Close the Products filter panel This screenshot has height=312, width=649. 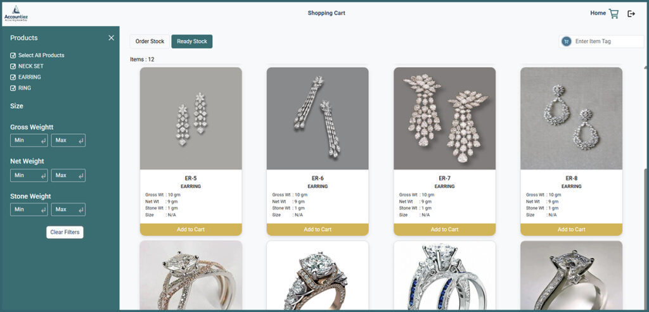[x=112, y=37]
